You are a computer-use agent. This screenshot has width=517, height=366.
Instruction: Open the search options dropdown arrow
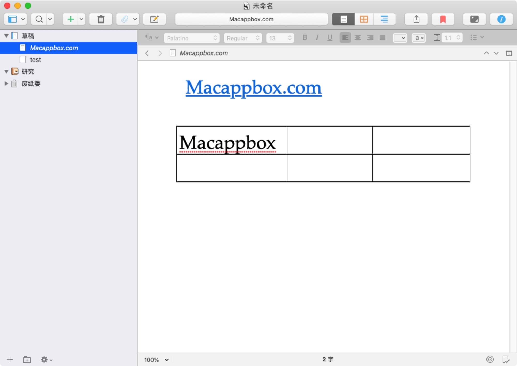click(x=50, y=19)
